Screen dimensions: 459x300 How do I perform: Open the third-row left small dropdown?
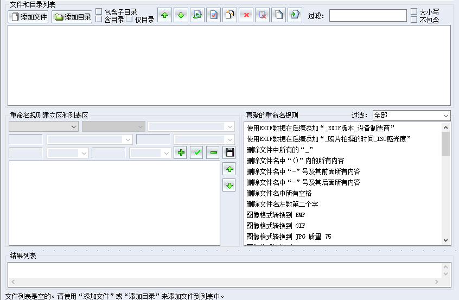(68, 153)
